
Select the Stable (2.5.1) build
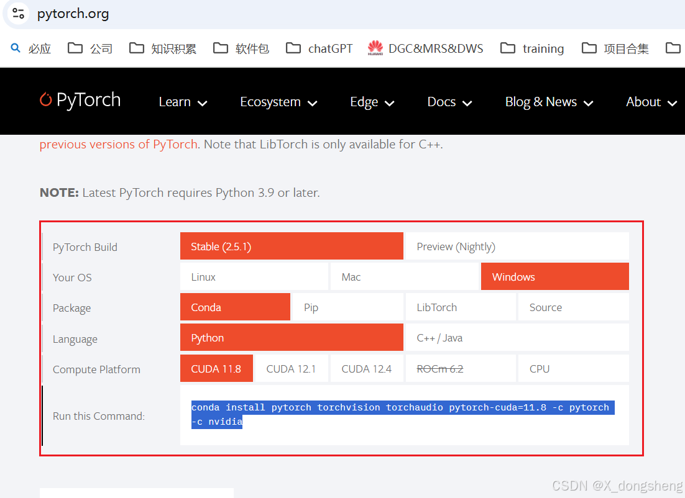pyautogui.click(x=292, y=246)
